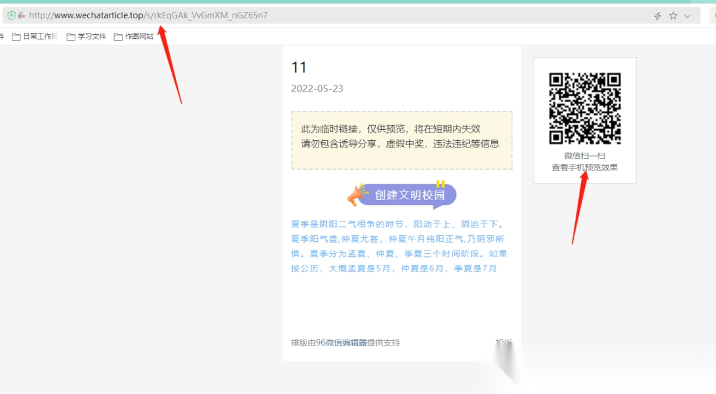Click the 2022-05-23 publish date
The width and height of the screenshot is (716, 394).
point(317,89)
